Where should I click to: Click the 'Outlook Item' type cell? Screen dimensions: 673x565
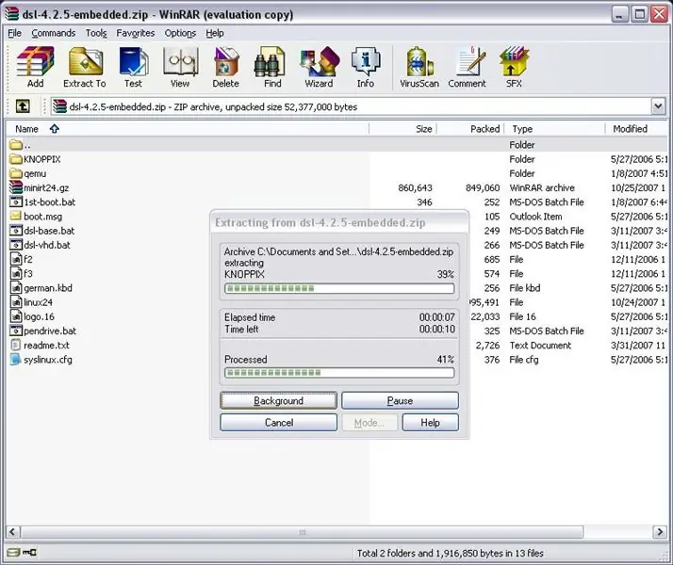[535, 217]
